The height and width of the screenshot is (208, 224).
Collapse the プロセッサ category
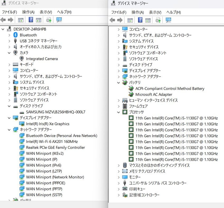point(118,112)
